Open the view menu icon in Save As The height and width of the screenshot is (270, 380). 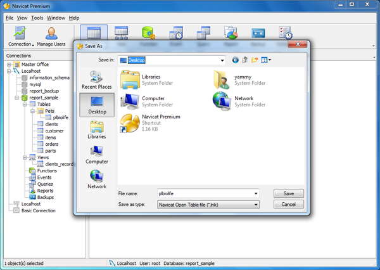click(266, 60)
